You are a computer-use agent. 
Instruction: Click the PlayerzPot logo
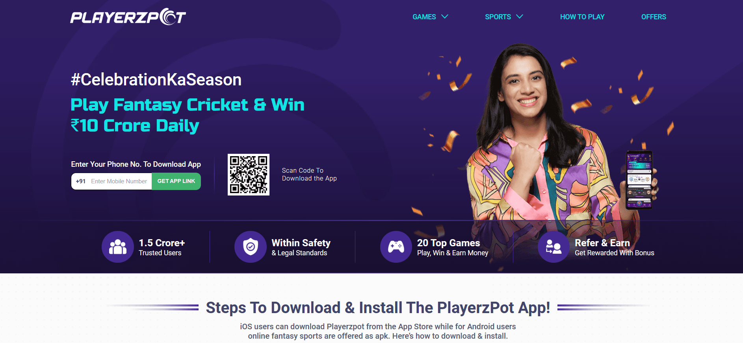(128, 17)
